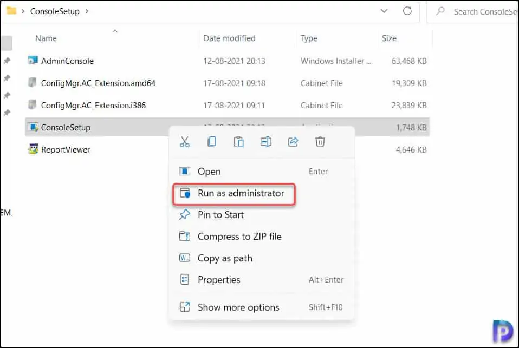Screen dimensions: 519x348
Task: Click the ConfigMgr.AC_Extension.amd64 file icon
Action: (32, 82)
